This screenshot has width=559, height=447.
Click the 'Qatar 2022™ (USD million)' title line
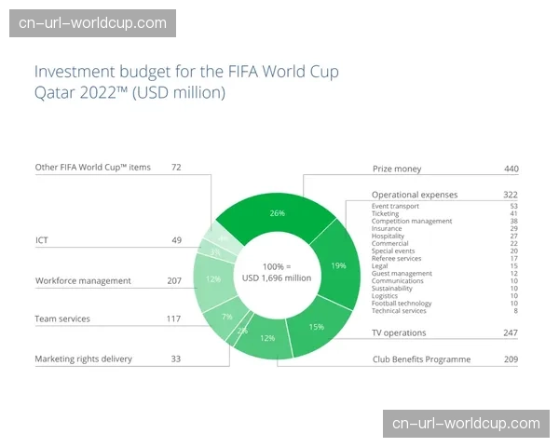coord(130,93)
